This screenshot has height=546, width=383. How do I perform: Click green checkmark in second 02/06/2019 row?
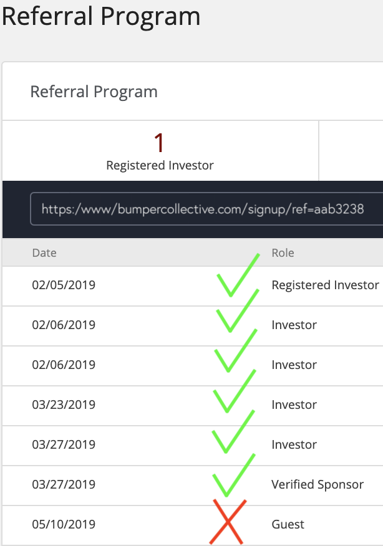[x=236, y=351]
